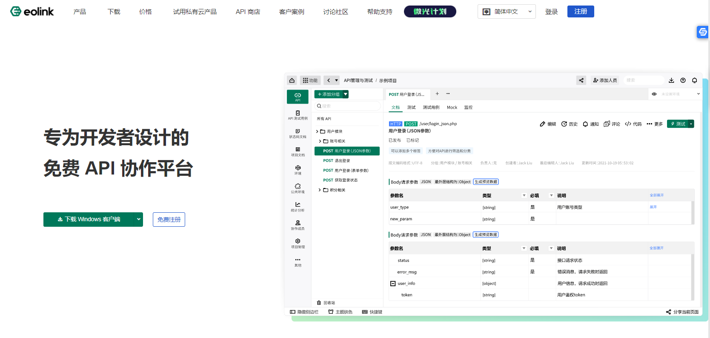
Task: Open 其他 more options in the sidebar
Action: click(x=298, y=262)
